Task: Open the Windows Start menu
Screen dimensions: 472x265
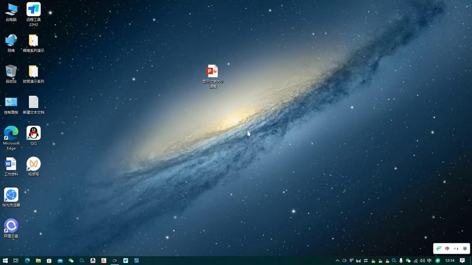Action: 5,261
